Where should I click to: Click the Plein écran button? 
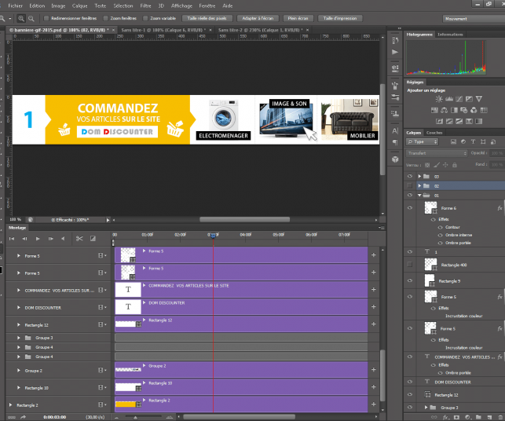(x=298, y=16)
